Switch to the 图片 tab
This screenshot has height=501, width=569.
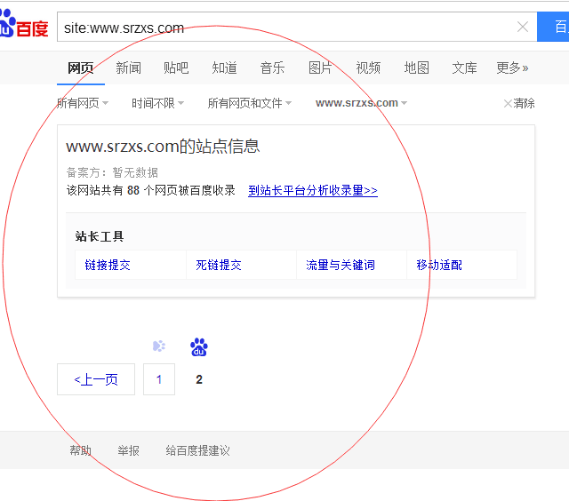(x=320, y=68)
